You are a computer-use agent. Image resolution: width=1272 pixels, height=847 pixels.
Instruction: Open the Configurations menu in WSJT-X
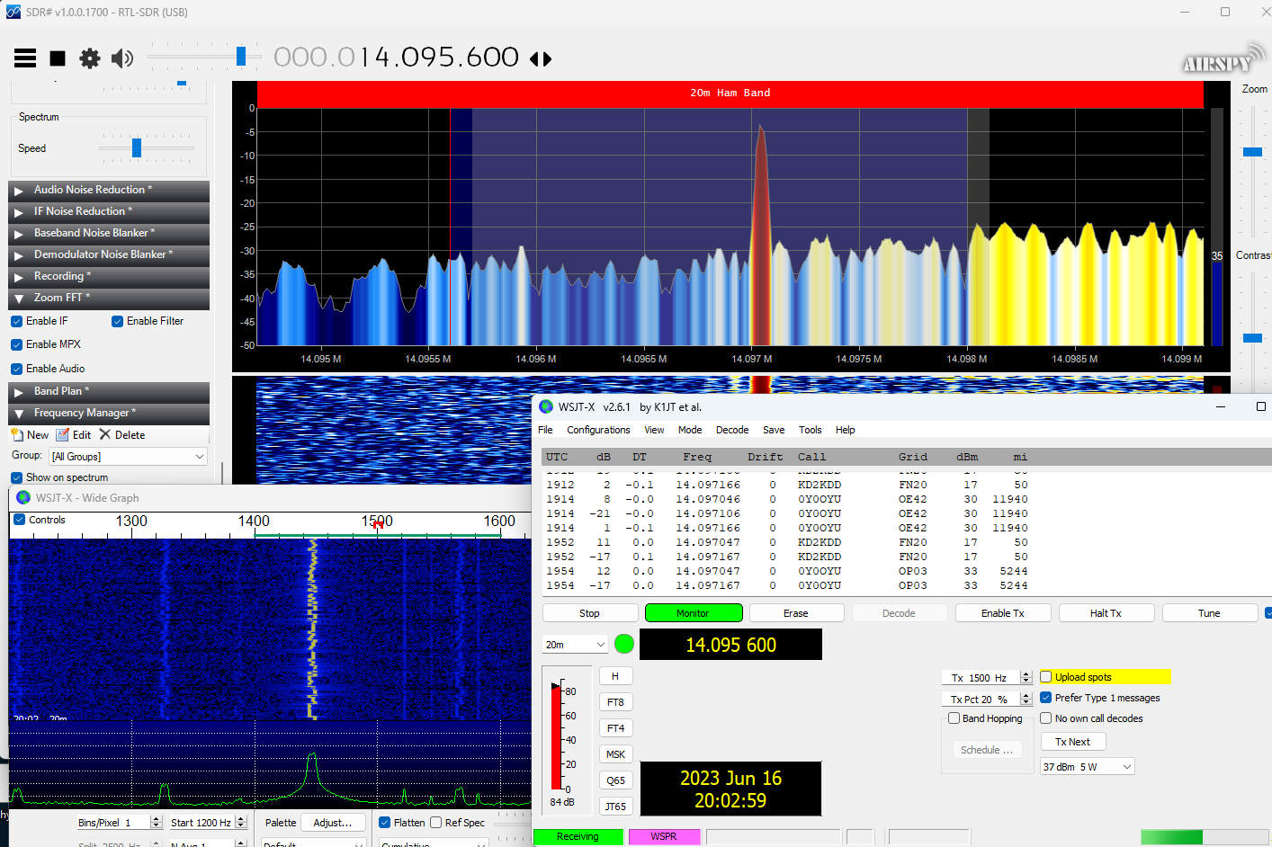tap(598, 430)
